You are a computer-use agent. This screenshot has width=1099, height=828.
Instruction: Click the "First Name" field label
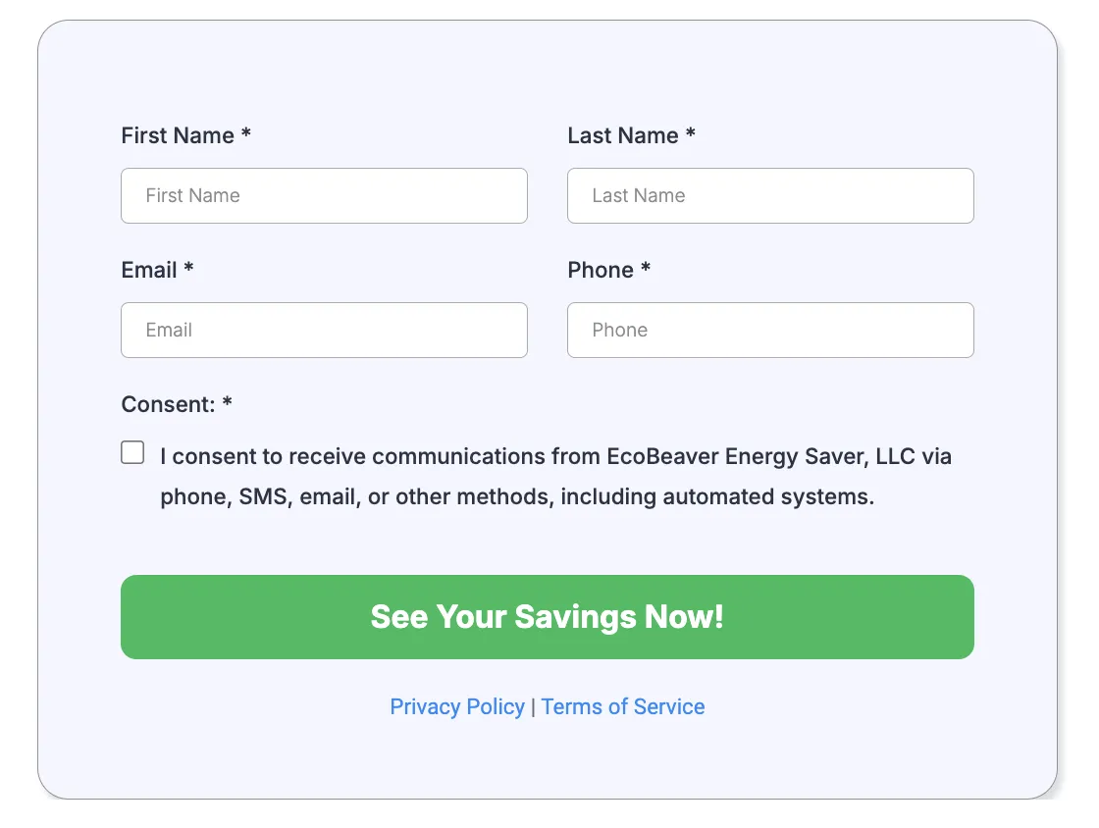click(178, 135)
